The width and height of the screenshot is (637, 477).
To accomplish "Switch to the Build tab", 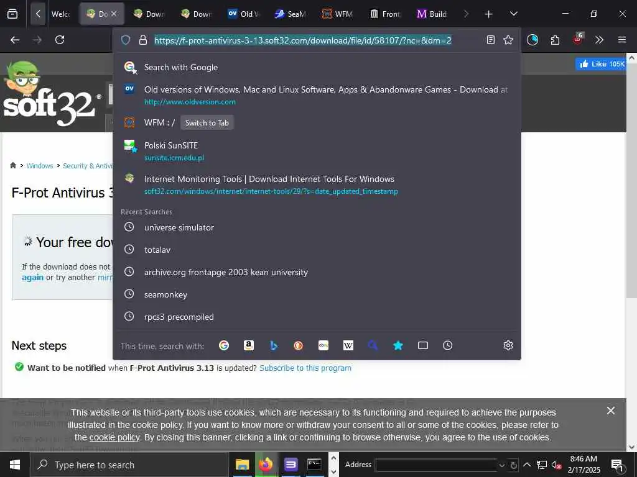I will click(432, 14).
